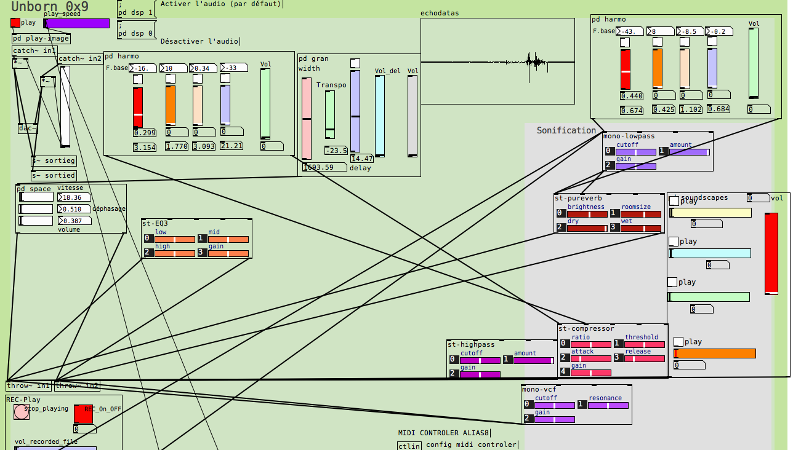This screenshot has height=450, width=801.
Task: Click the purple play_speed slider
Action: pos(77,23)
